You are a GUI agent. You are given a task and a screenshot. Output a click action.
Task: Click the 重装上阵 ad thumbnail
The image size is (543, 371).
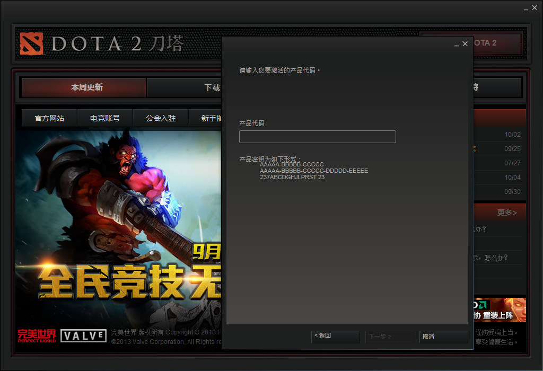pyautogui.click(x=500, y=310)
